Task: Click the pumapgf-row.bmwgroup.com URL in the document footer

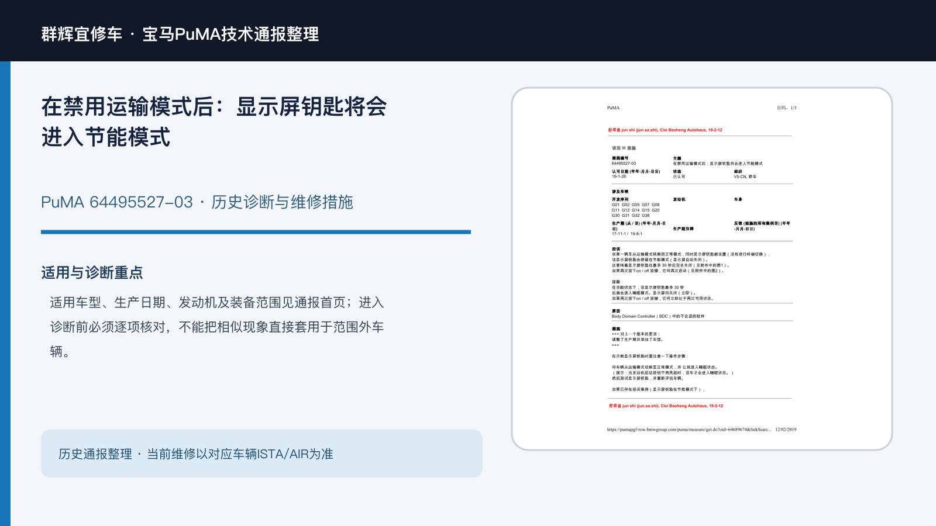Action: (x=689, y=430)
